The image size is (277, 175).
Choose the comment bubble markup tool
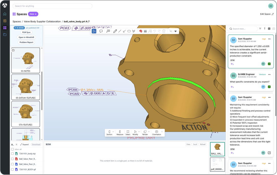pos(101,31)
